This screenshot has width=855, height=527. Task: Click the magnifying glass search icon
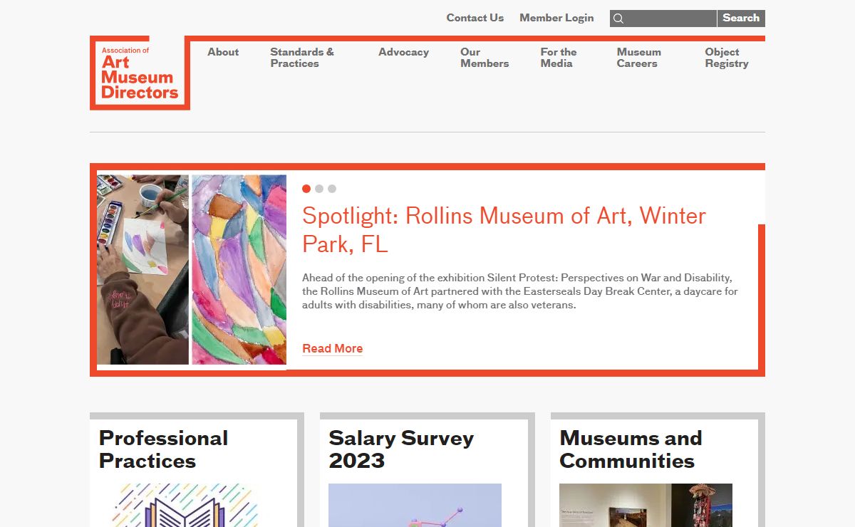(618, 19)
